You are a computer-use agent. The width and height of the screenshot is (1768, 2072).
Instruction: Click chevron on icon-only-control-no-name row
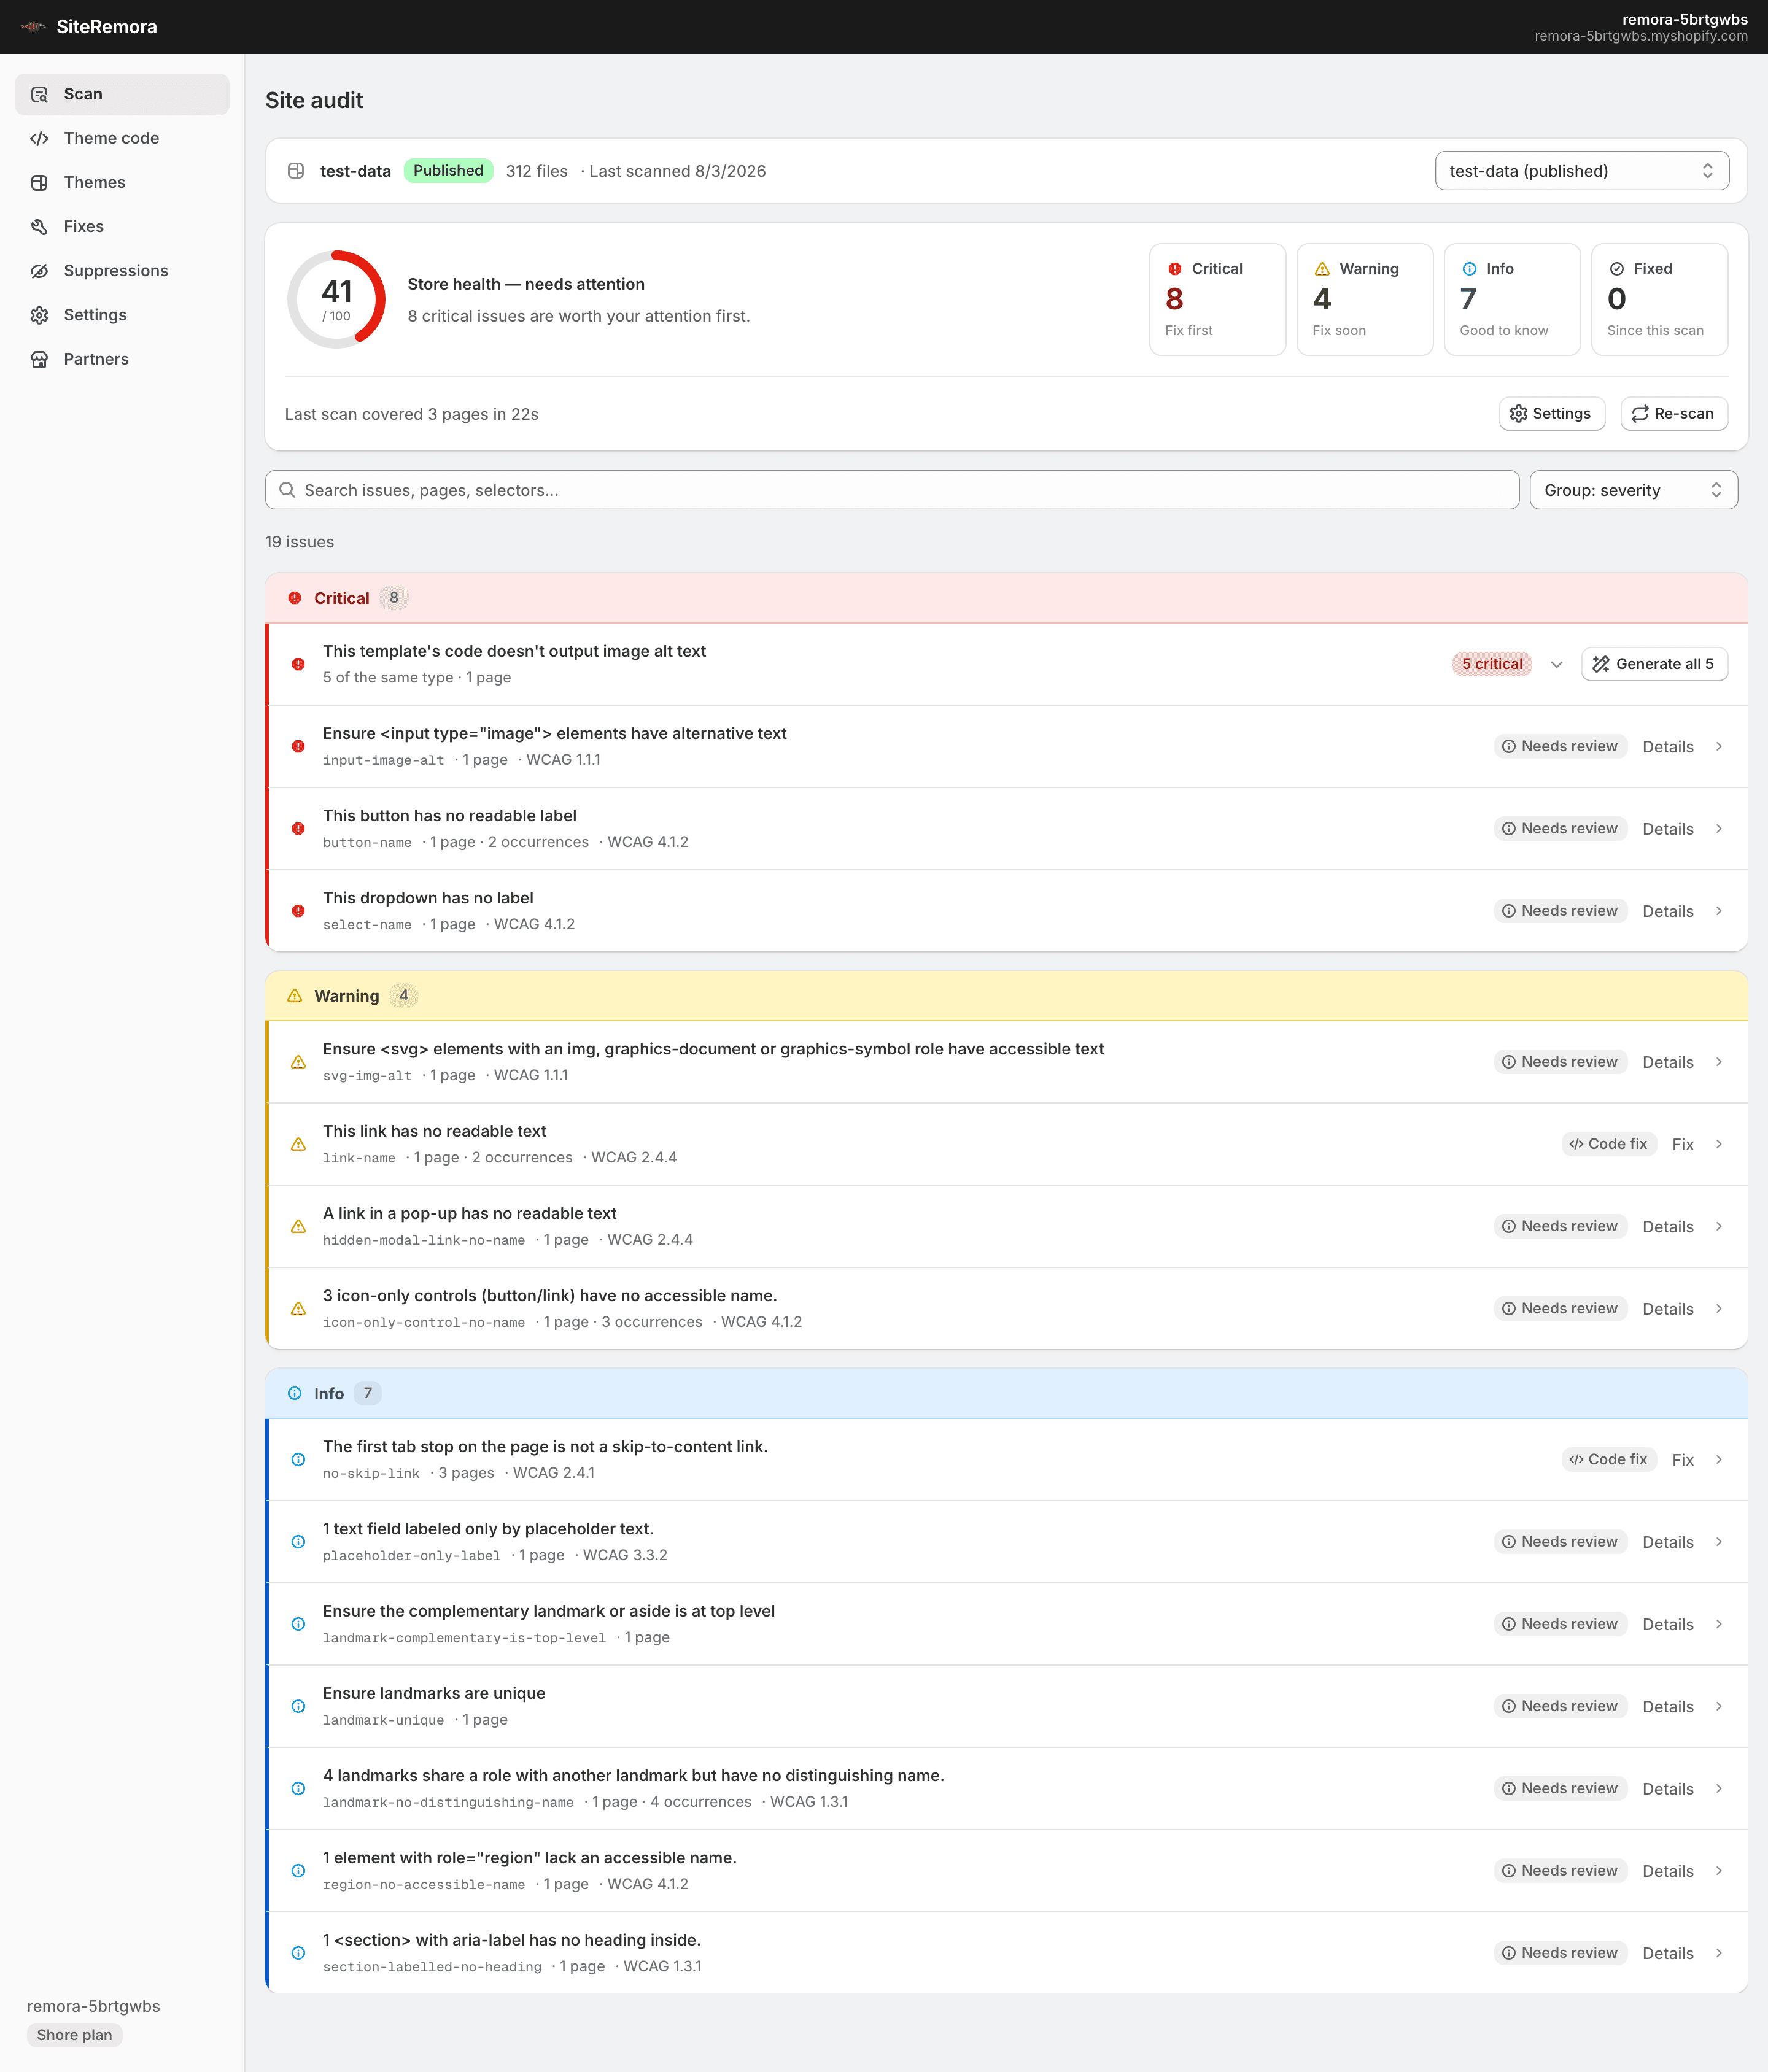(1718, 1309)
